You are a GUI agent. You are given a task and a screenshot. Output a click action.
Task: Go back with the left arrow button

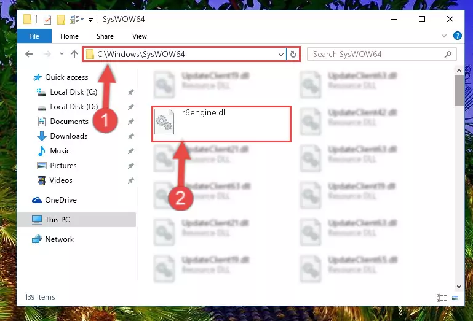point(29,54)
